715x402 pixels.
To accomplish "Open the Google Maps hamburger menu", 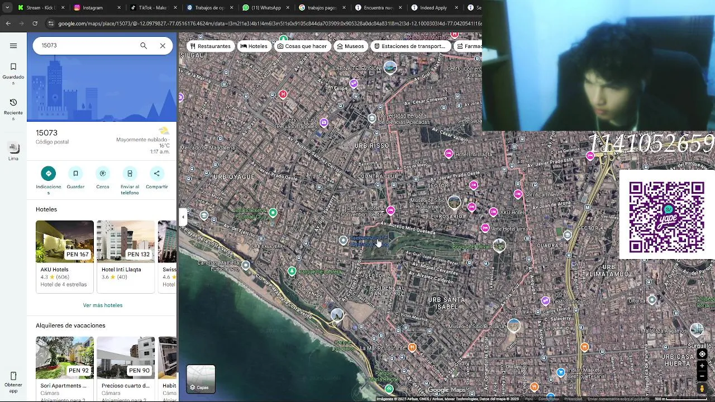I will pyautogui.click(x=13, y=46).
